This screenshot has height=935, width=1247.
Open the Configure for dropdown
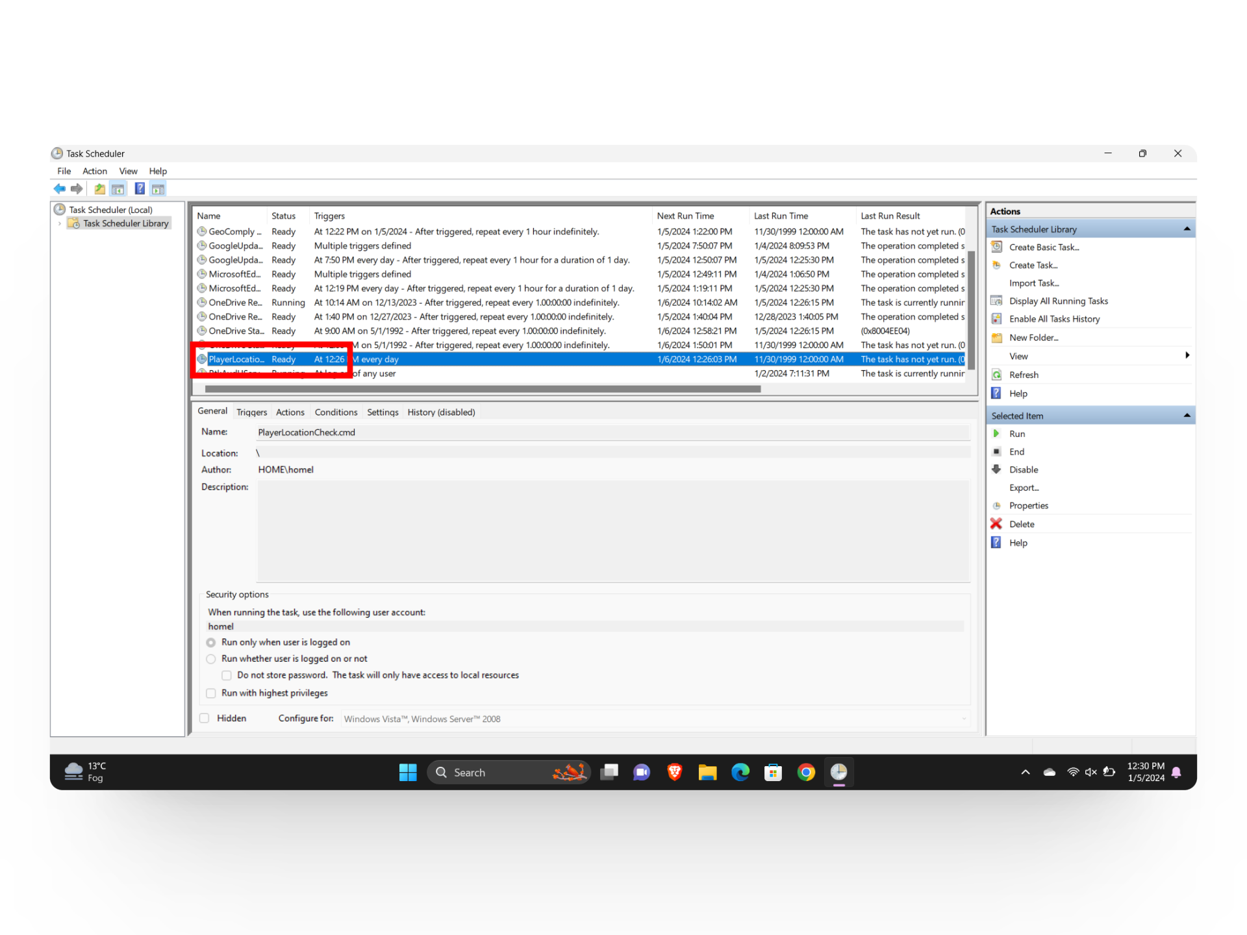tap(964, 719)
